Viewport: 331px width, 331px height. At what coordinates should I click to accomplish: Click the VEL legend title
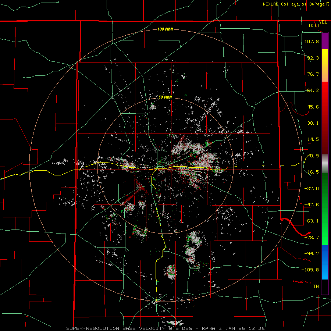323,22
